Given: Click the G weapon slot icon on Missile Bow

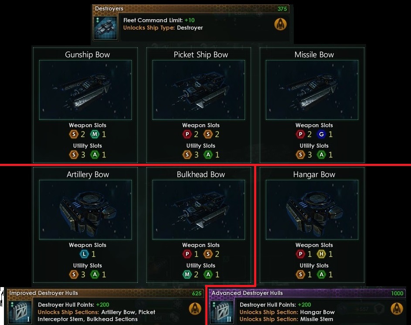Looking at the screenshot, I should pyautogui.click(x=321, y=134).
